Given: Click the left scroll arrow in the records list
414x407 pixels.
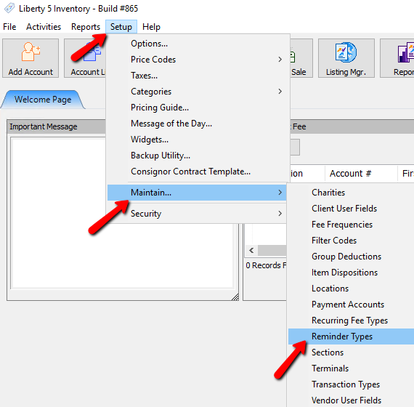Looking at the screenshot, I should pos(251,250).
